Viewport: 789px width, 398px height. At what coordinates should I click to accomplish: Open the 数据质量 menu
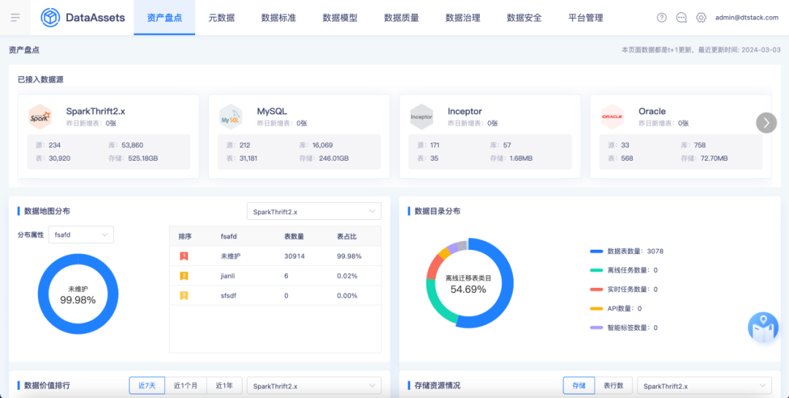tap(402, 18)
